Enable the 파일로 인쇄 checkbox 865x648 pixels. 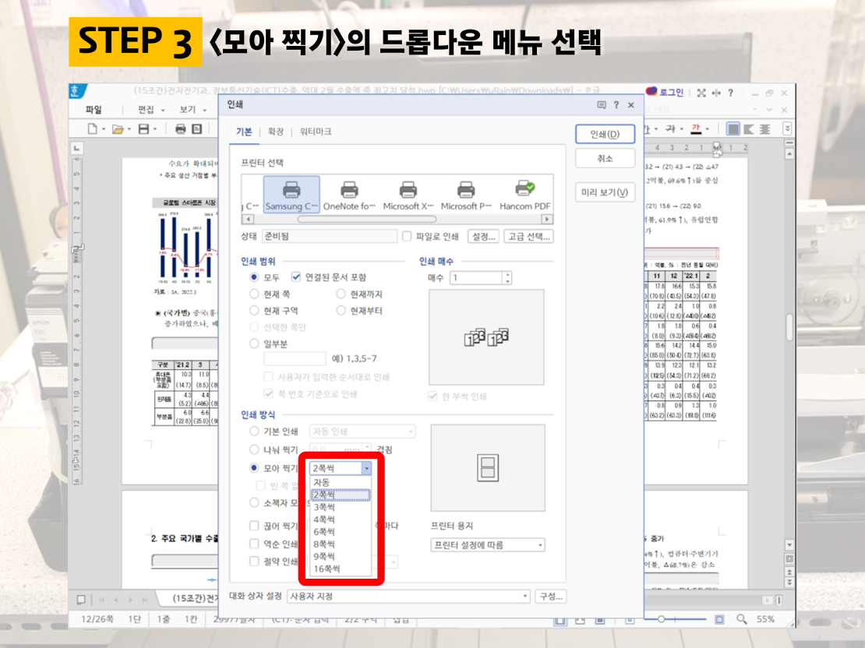pyautogui.click(x=407, y=236)
